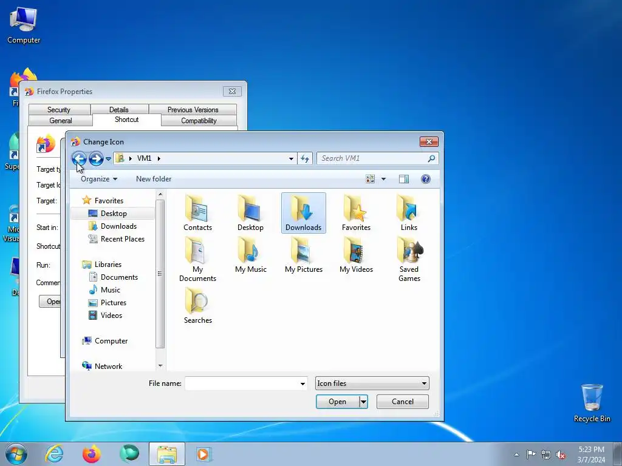Select the My Music folder
The height and width of the screenshot is (466, 622).
point(250,255)
